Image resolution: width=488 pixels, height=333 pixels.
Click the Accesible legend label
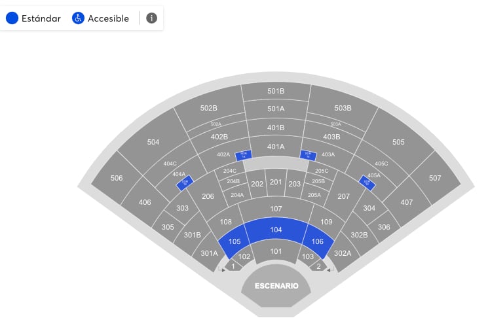108,18
